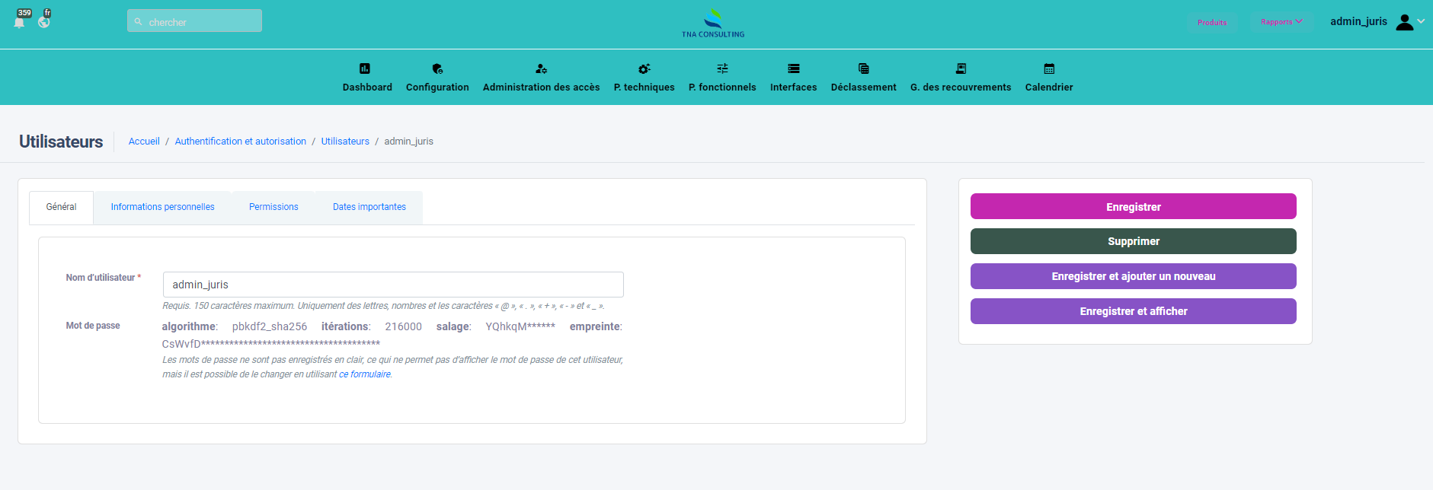Select the Dates importantes tab
The height and width of the screenshot is (490, 1433).
(x=369, y=207)
